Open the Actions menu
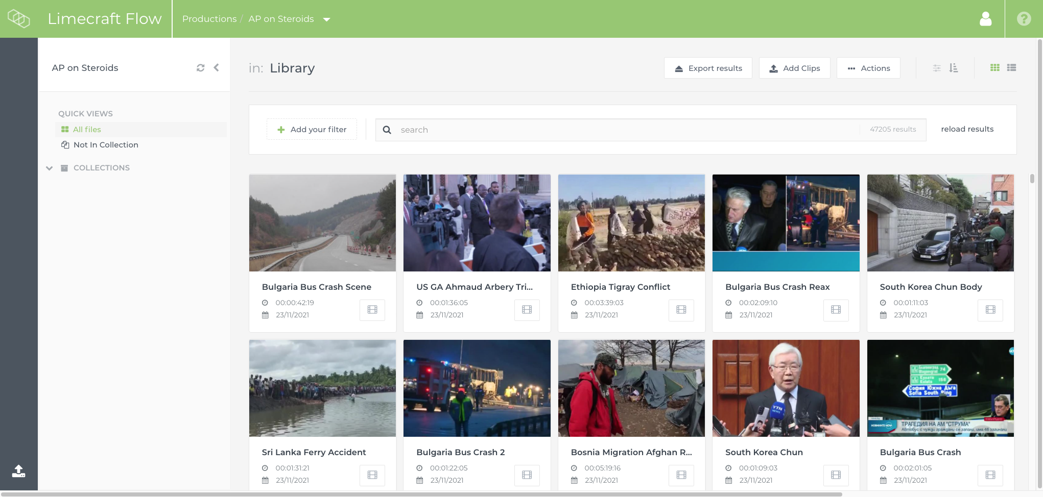 coord(868,68)
